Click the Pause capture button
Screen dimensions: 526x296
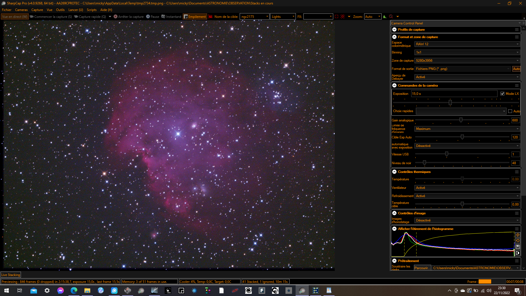click(x=153, y=17)
